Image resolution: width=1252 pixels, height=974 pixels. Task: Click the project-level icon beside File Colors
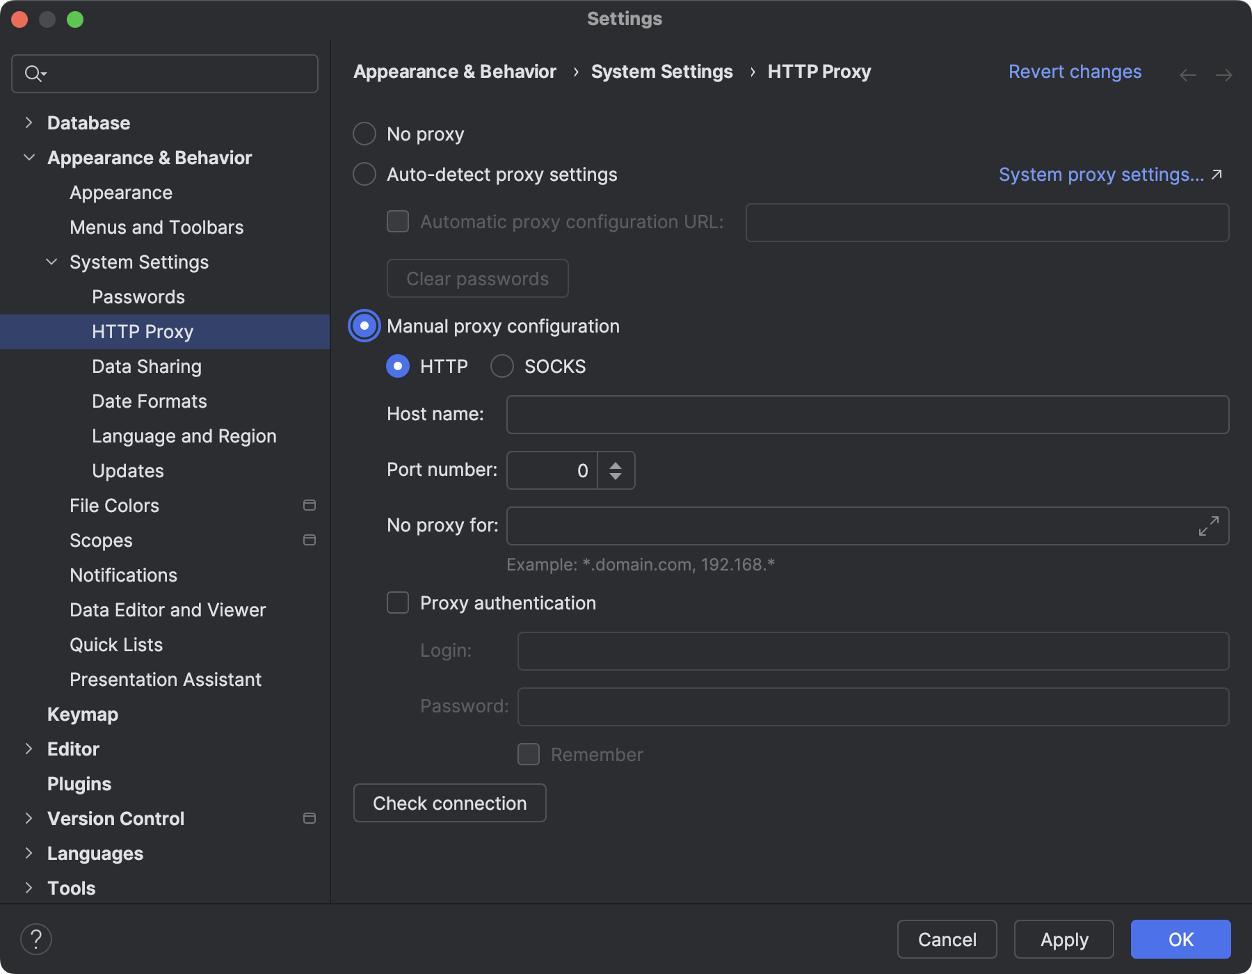point(310,506)
